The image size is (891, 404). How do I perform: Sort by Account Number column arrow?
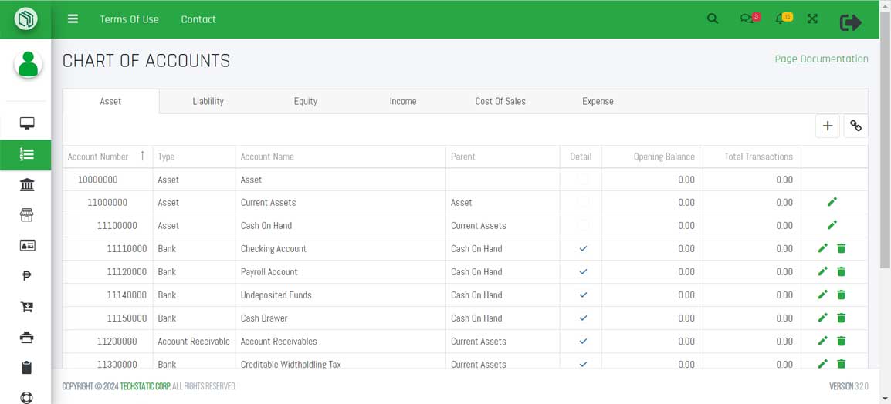142,156
